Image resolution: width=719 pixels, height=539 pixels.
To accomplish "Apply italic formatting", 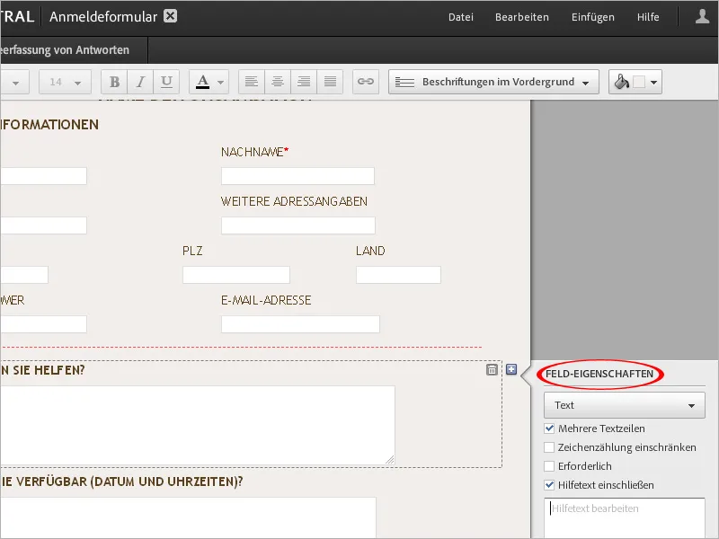I will coord(140,82).
